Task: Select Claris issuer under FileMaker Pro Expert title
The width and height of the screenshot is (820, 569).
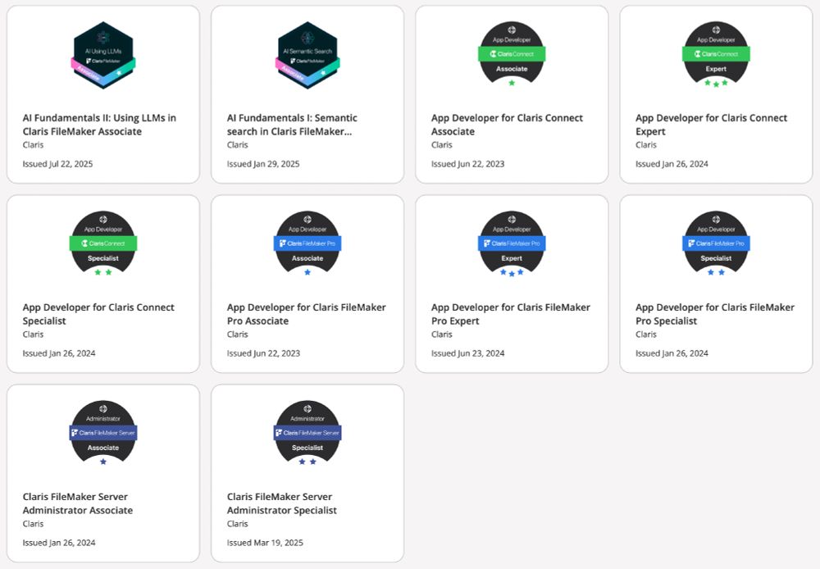Action: coord(442,335)
